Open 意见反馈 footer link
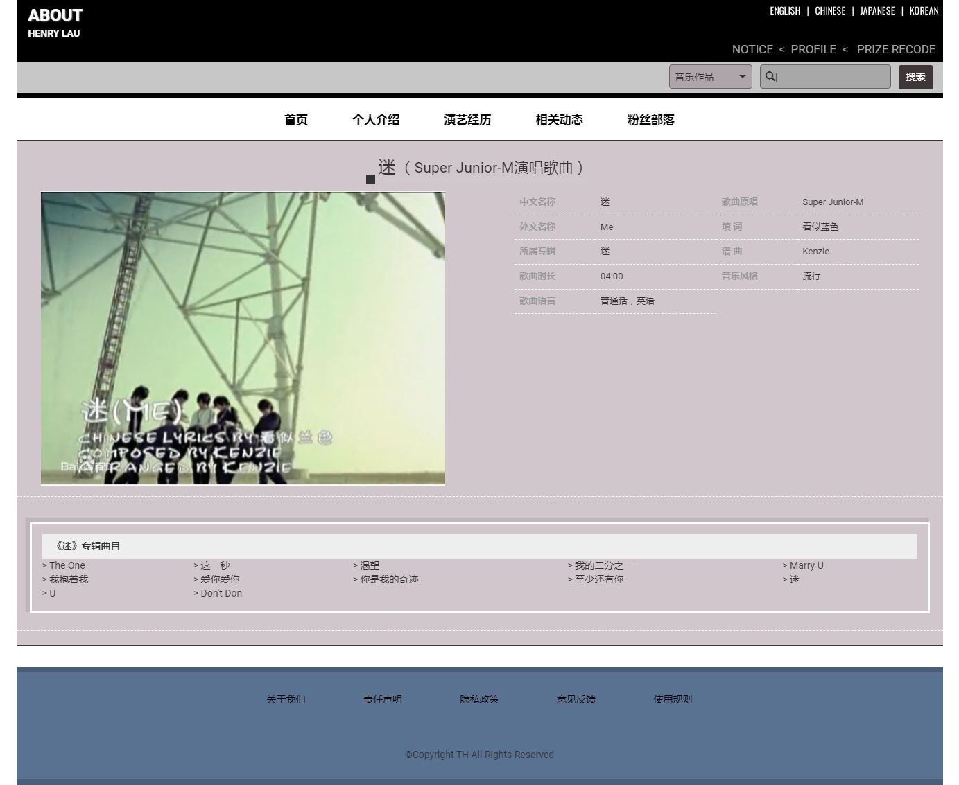The height and width of the screenshot is (785, 959). click(x=576, y=699)
